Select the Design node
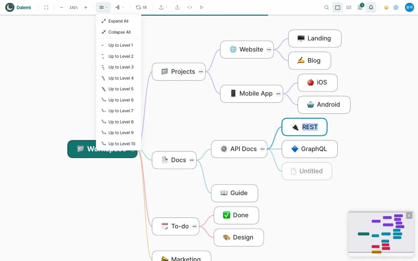The height and width of the screenshot is (261, 418). (239, 238)
